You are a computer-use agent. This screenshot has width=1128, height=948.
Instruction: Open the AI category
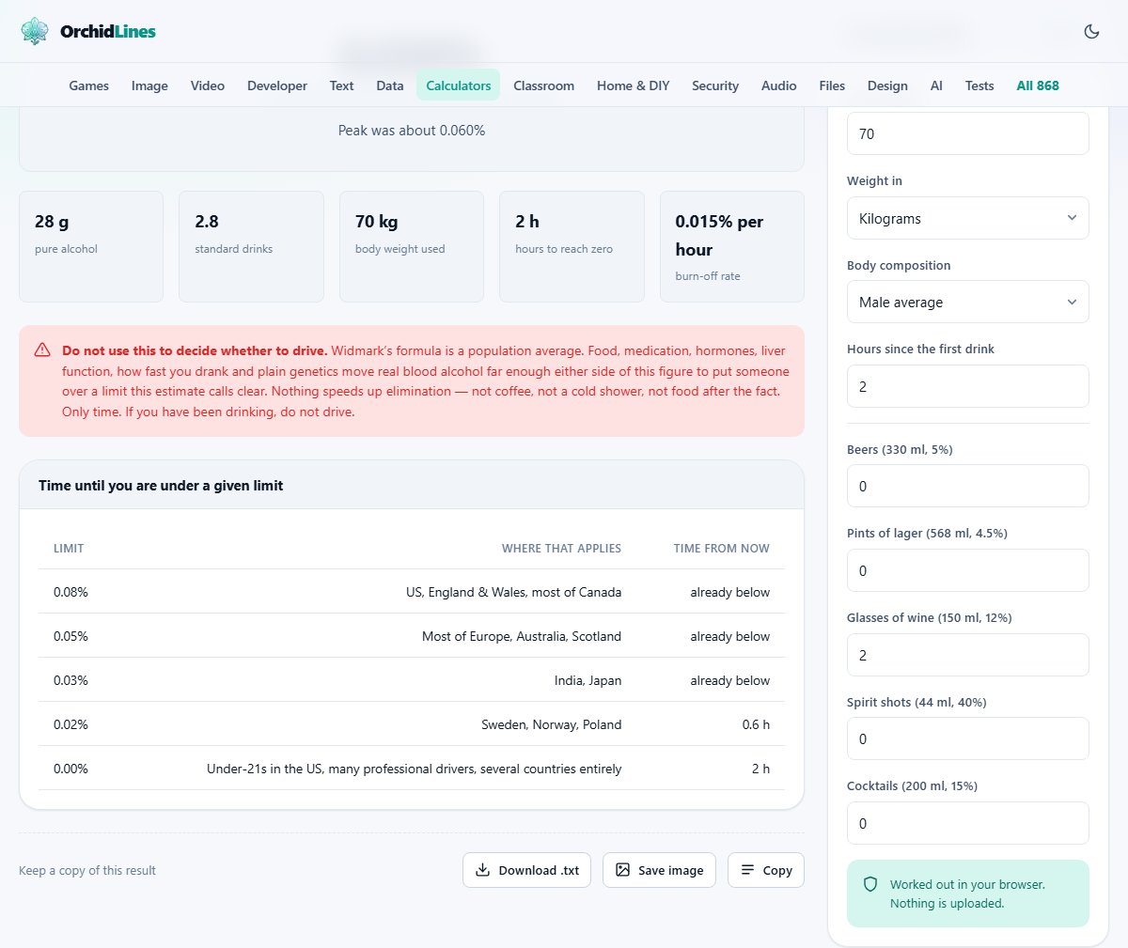936,85
